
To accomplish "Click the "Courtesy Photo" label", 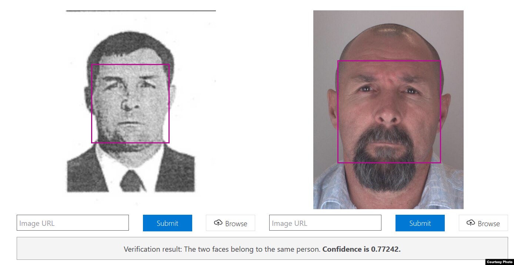I will pyautogui.click(x=499, y=262).
